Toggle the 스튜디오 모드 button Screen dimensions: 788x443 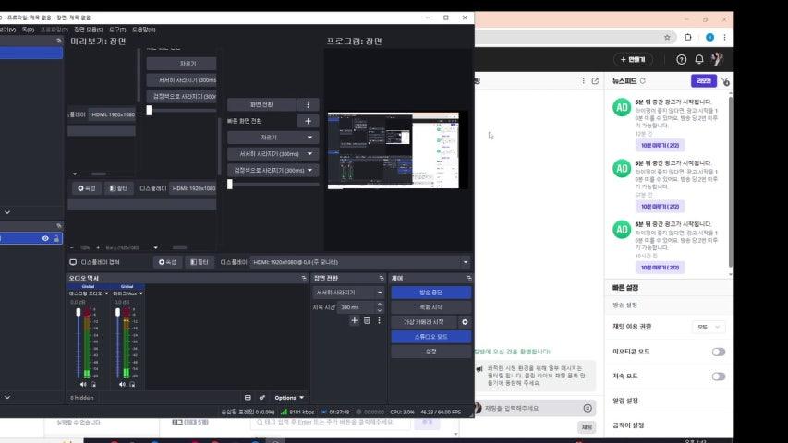tap(431, 337)
